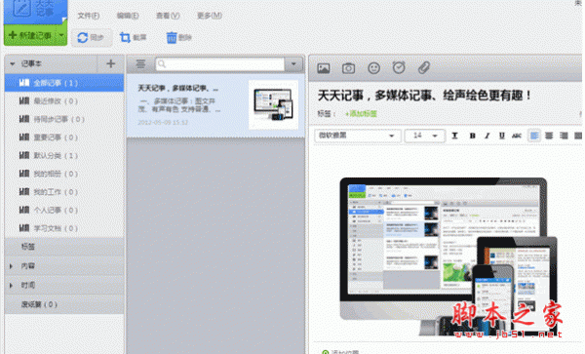
Task: Toggle underline formatting
Action: (x=502, y=136)
